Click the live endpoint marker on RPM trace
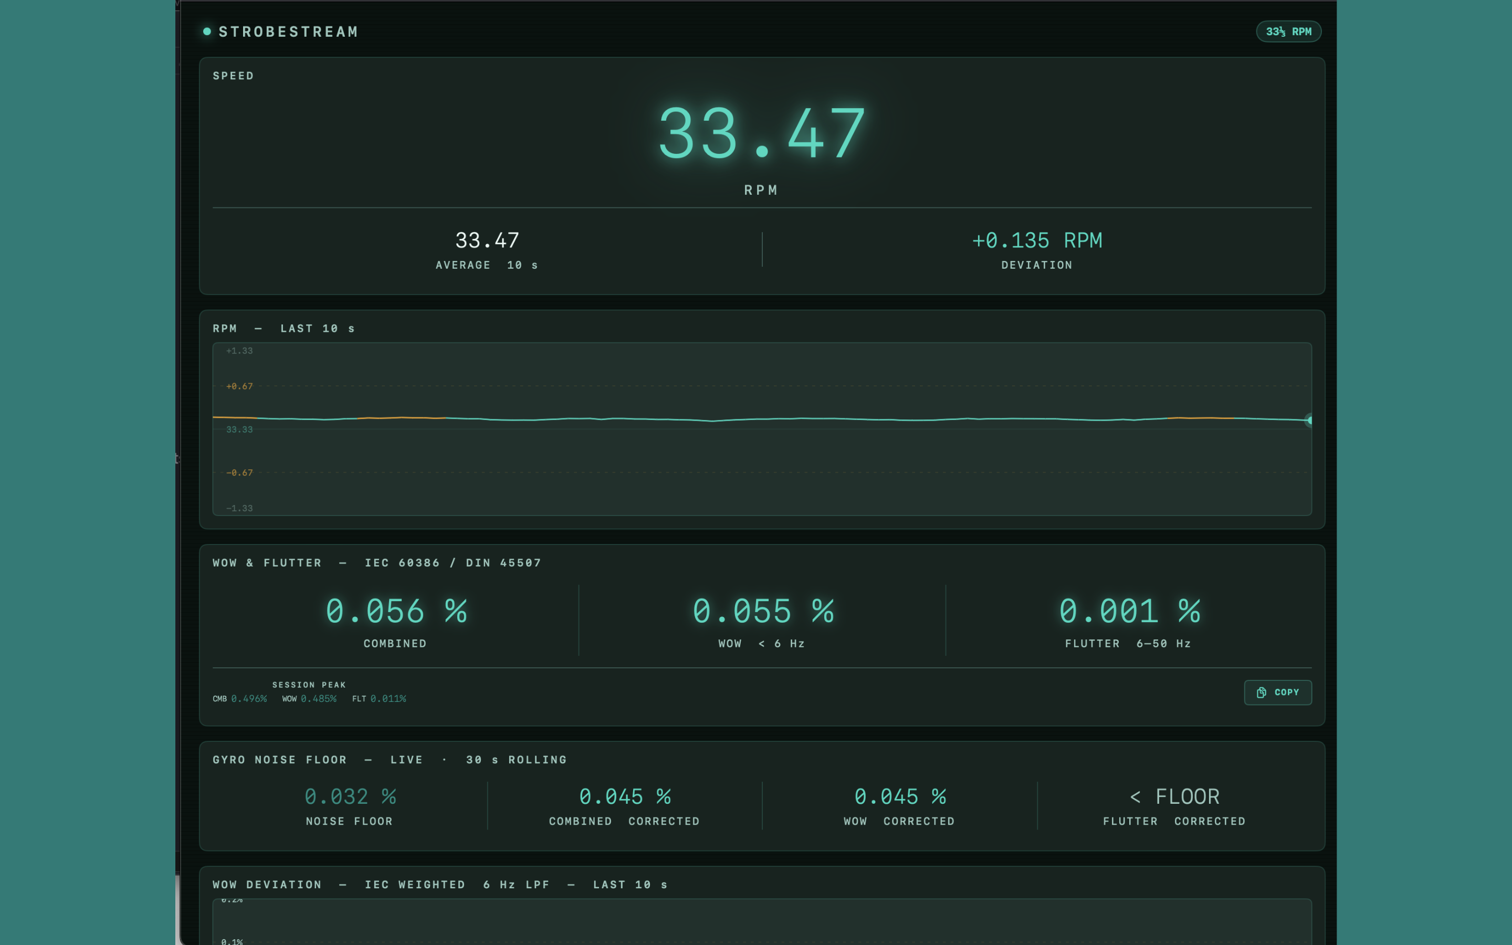Image resolution: width=1512 pixels, height=945 pixels. pos(1309,420)
